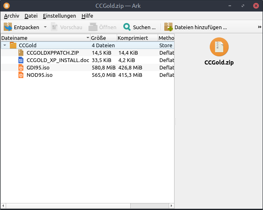263x210 pixels.
Task: Open the Einstellungen menu
Action: tap(59, 16)
